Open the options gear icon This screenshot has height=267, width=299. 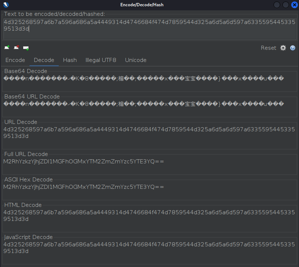(283, 48)
